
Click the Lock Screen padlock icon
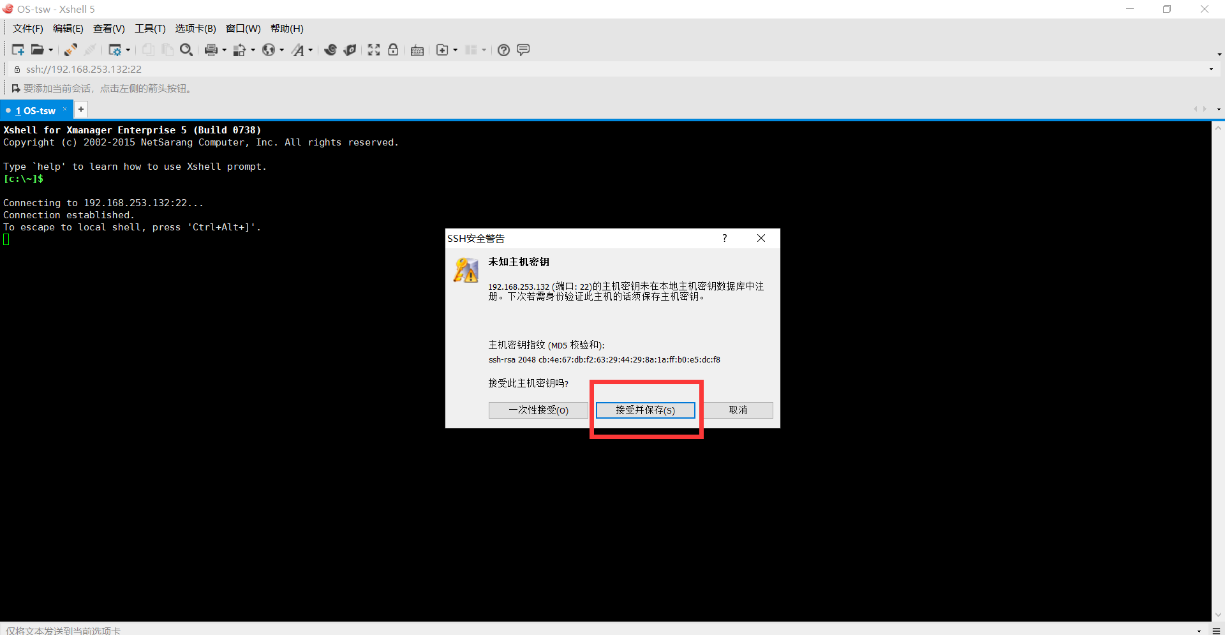393,50
